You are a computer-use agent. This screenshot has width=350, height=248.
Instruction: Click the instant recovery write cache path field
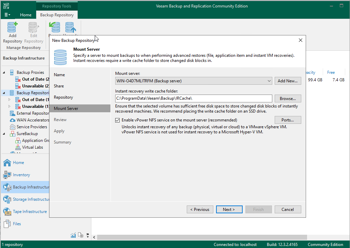click(193, 99)
